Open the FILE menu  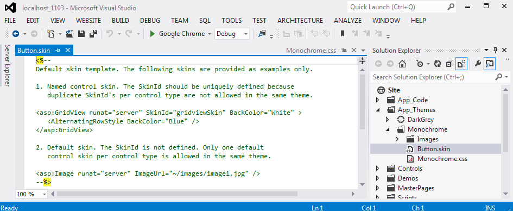pos(10,20)
